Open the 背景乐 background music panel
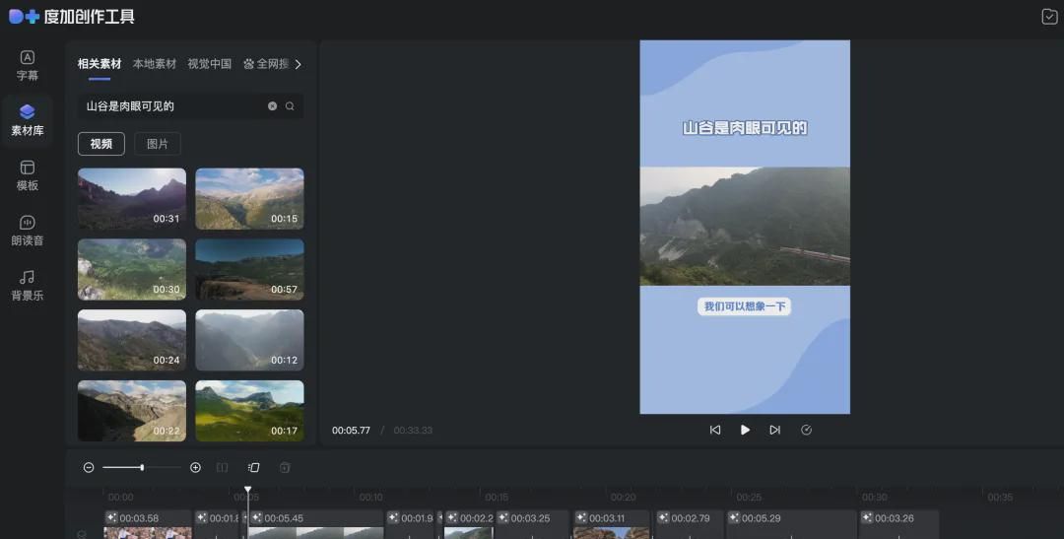Screen dimensions: 1064x539 click(28, 285)
